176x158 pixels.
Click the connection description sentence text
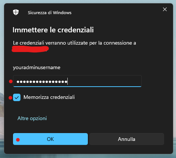pyautogui.click(x=74, y=43)
